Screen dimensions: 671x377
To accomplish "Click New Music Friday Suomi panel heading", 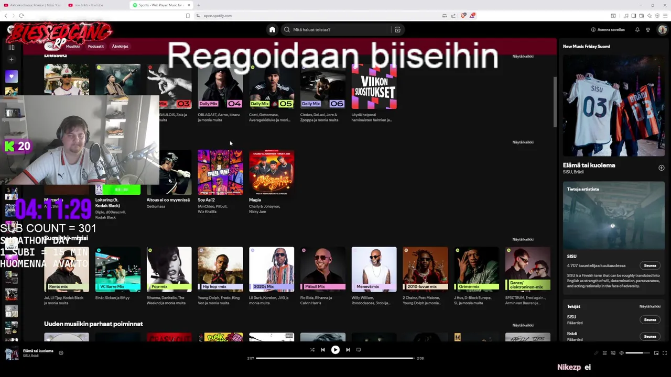I will (586, 47).
